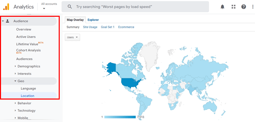This screenshot has width=255, height=122.
Task: Open the three-dot more options menu
Action: pos(253,7)
